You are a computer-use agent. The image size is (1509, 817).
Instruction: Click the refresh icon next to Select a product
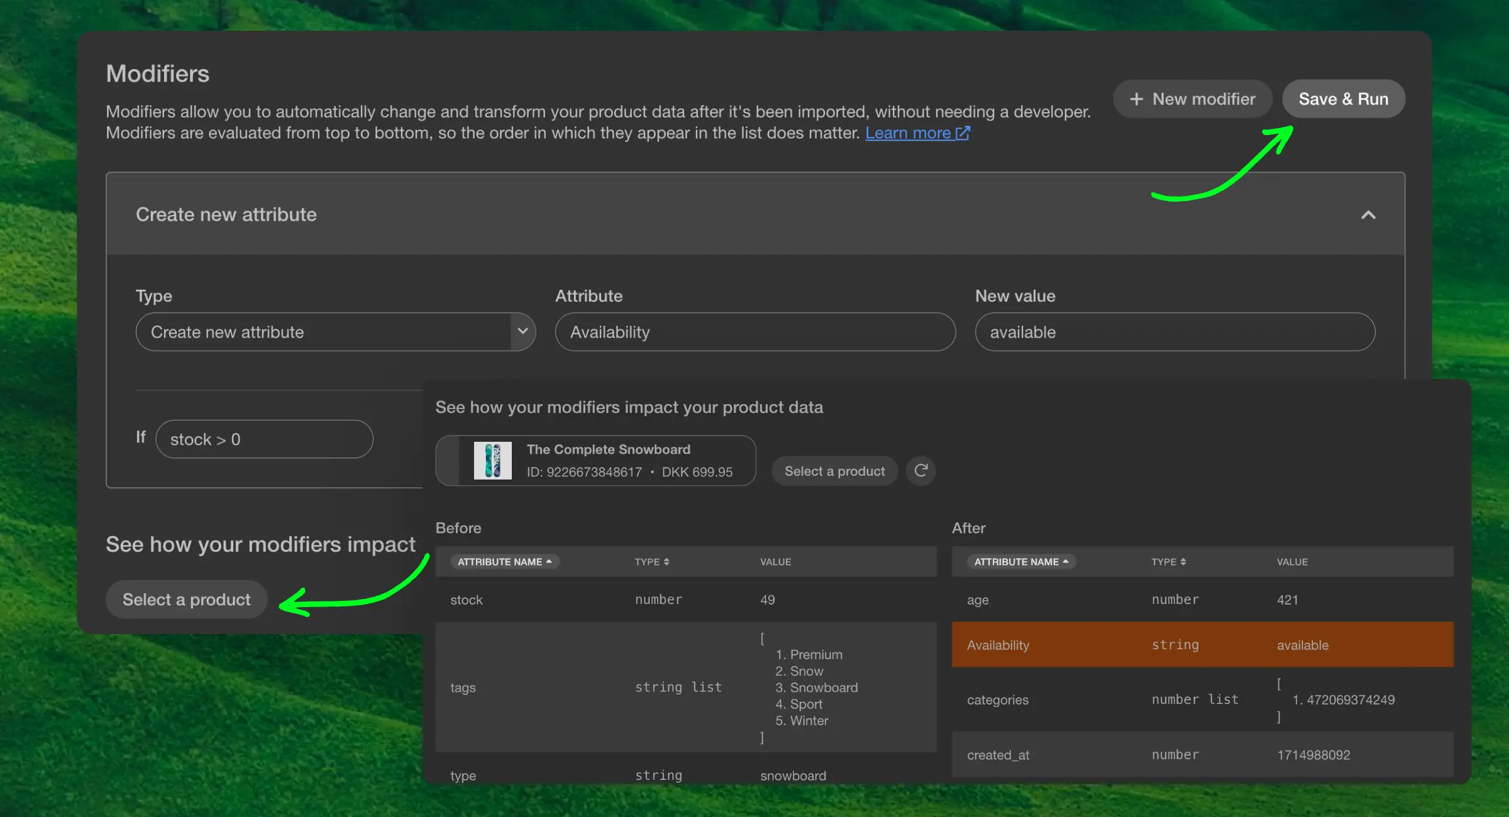tap(920, 471)
